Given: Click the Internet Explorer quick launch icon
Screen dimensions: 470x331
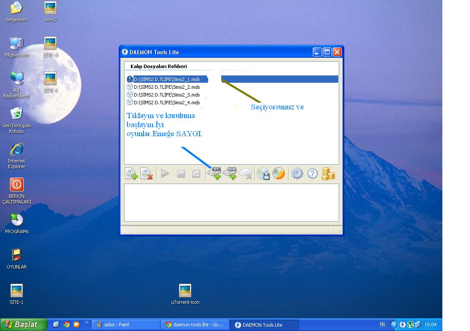Looking at the screenshot, I should [x=56, y=325].
